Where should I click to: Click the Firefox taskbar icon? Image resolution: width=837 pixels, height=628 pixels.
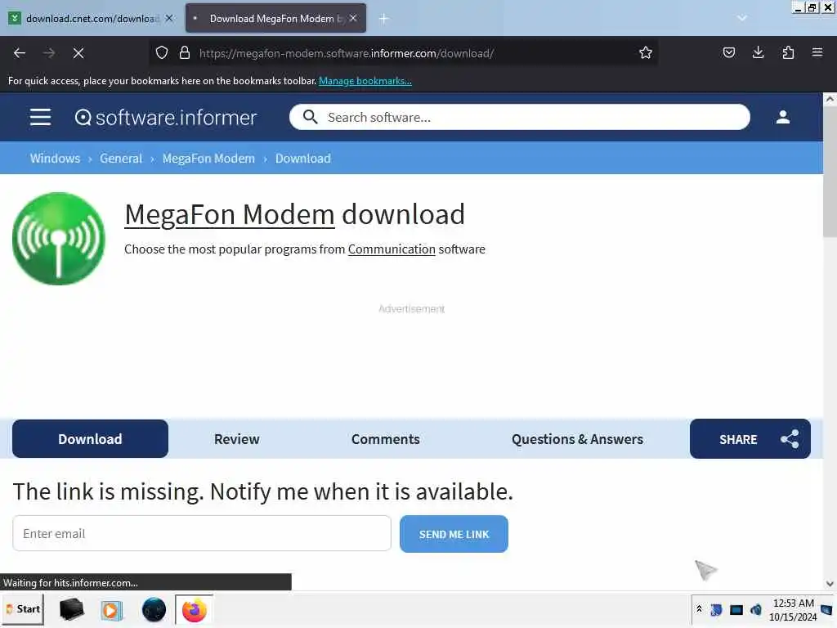click(195, 610)
